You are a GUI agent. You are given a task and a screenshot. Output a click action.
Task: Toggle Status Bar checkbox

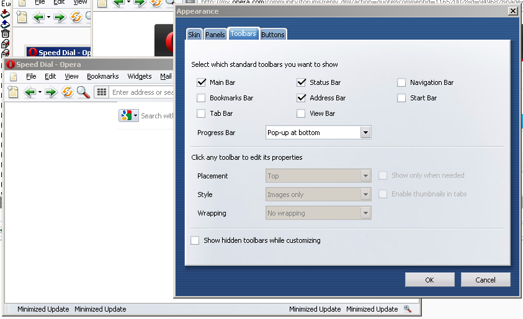click(301, 82)
